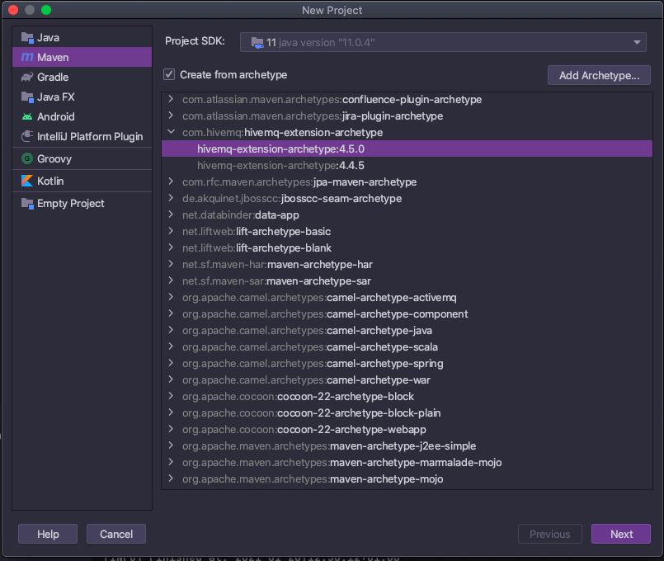Viewport: 664px width, 561px height.
Task: Expand the jbosscc-seam-archetype node
Action: coord(171,198)
